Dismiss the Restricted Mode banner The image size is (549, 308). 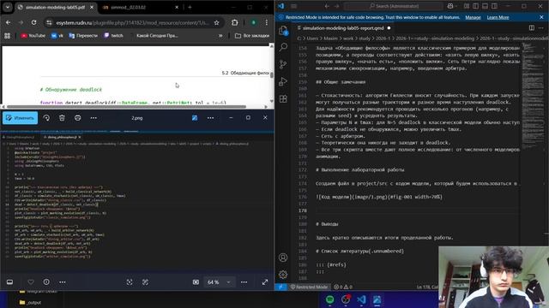(541, 17)
